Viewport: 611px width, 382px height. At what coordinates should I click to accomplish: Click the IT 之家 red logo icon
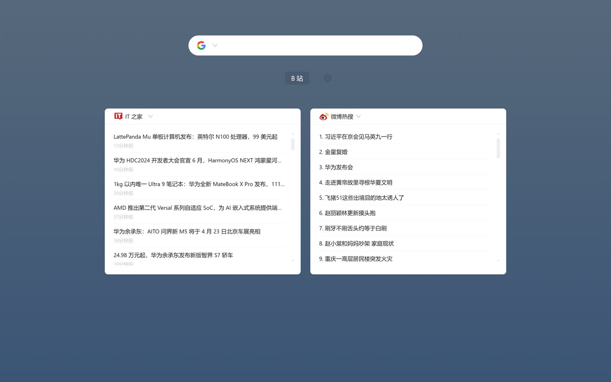(118, 116)
